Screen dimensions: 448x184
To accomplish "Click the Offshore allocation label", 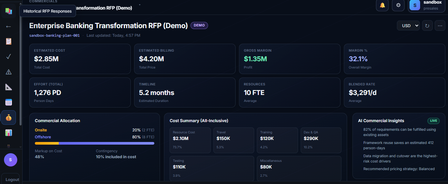I will (43, 137).
